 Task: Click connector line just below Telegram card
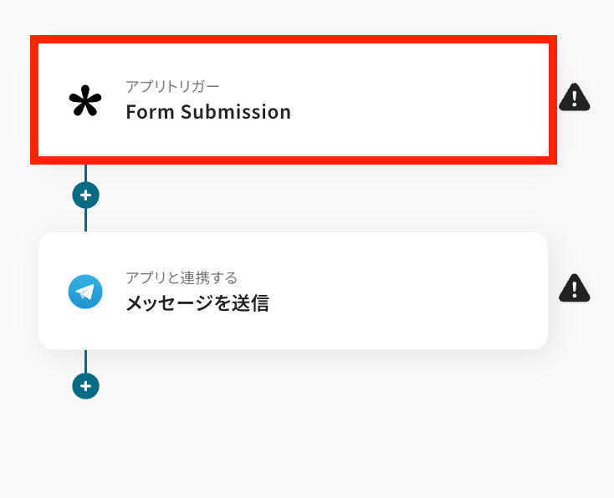click(x=85, y=362)
